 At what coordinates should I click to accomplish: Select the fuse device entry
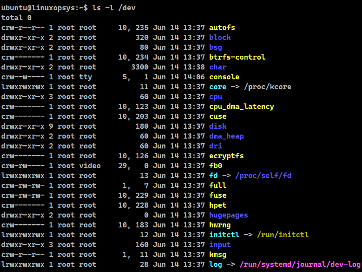click(217, 195)
